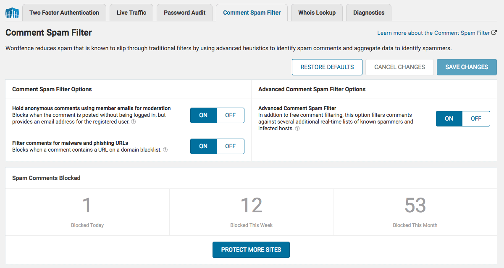Image resolution: width=504 pixels, height=268 pixels.
Task: Turn OFF Hold anonymous comments for moderation
Action: pos(230,115)
